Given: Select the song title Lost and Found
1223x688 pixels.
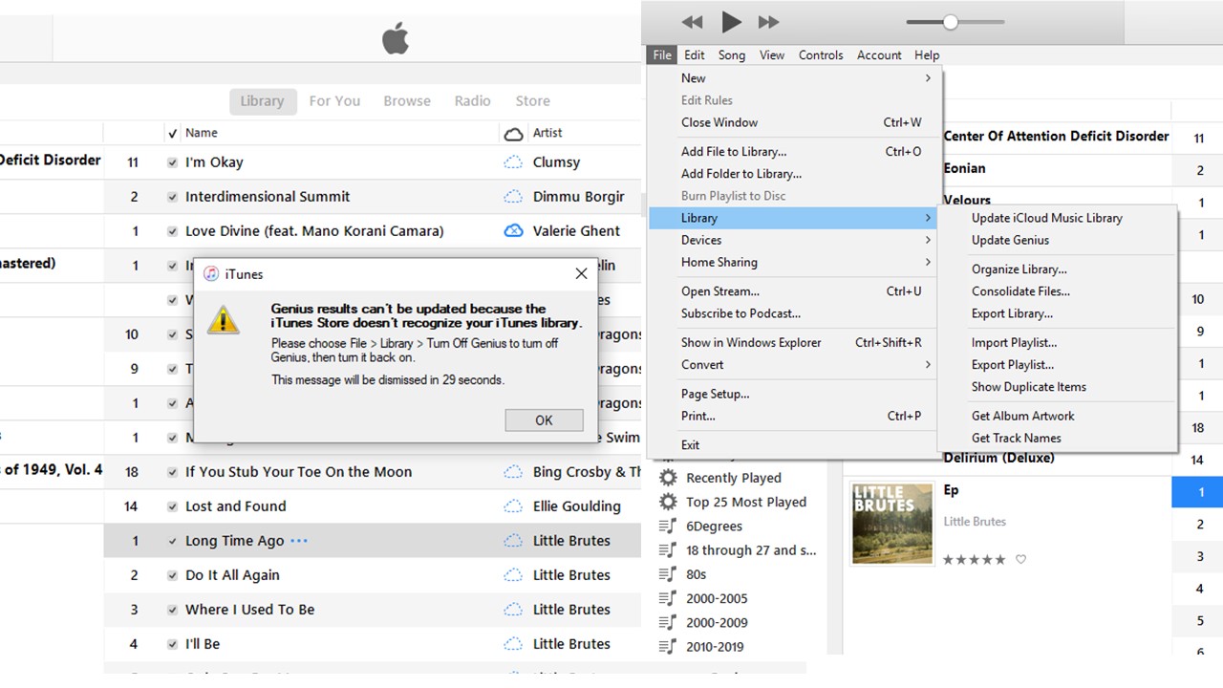Looking at the screenshot, I should (x=236, y=506).
